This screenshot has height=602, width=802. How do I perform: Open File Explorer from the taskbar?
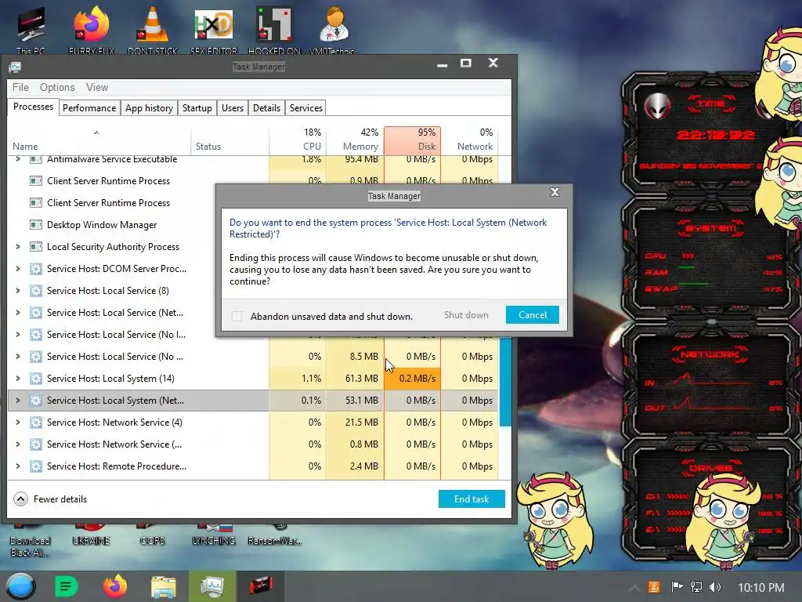point(164,586)
